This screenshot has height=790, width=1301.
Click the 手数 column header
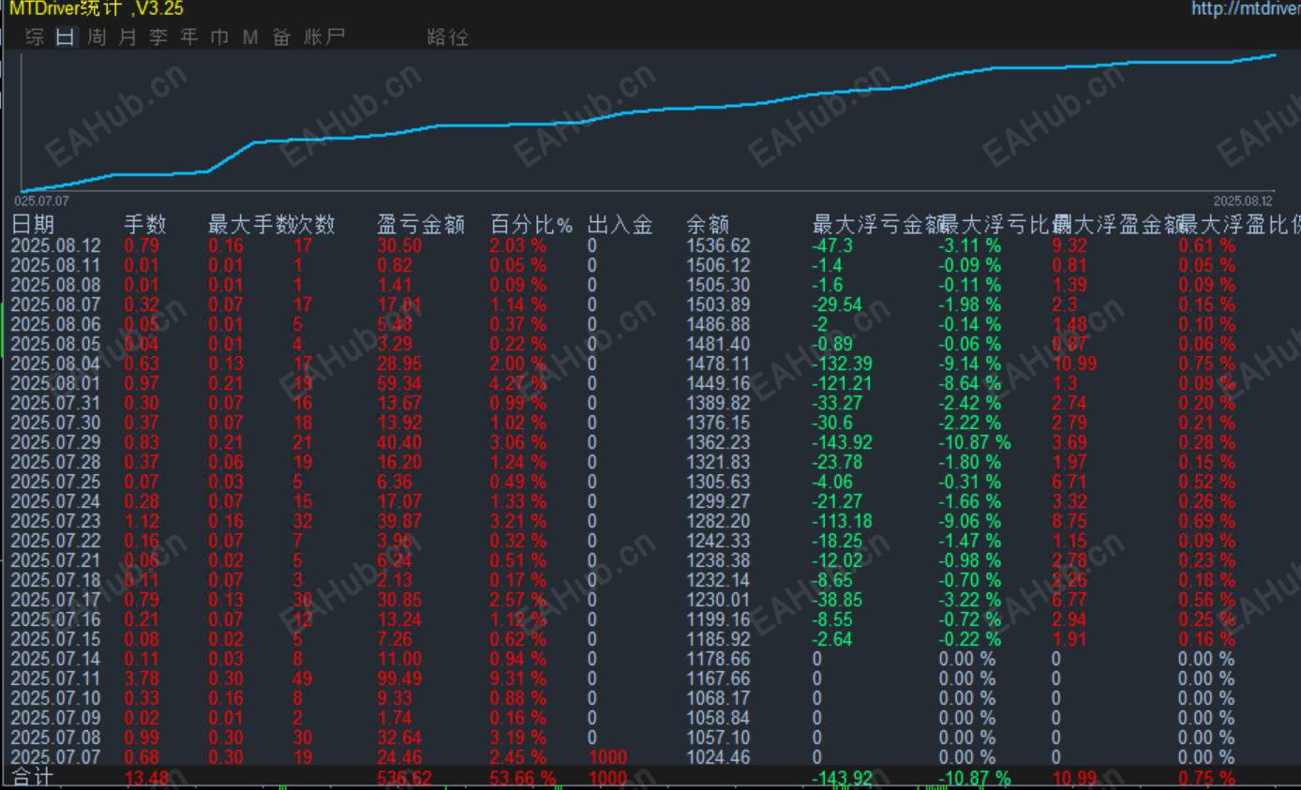point(145,225)
